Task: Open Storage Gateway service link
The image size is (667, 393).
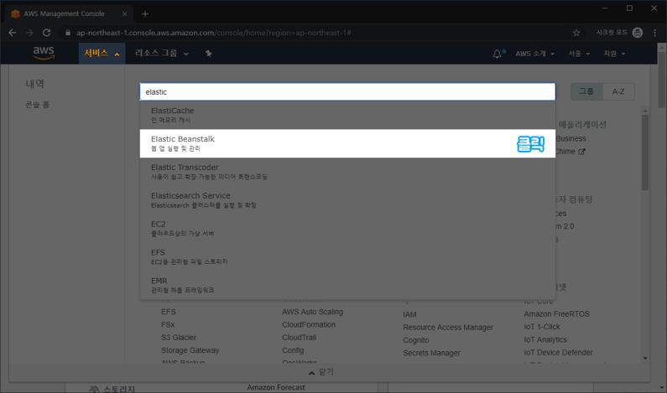Action: tap(190, 350)
